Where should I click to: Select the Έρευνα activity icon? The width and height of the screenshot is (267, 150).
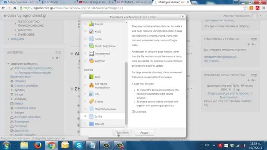pyautogui.click(x=91, y=24)
